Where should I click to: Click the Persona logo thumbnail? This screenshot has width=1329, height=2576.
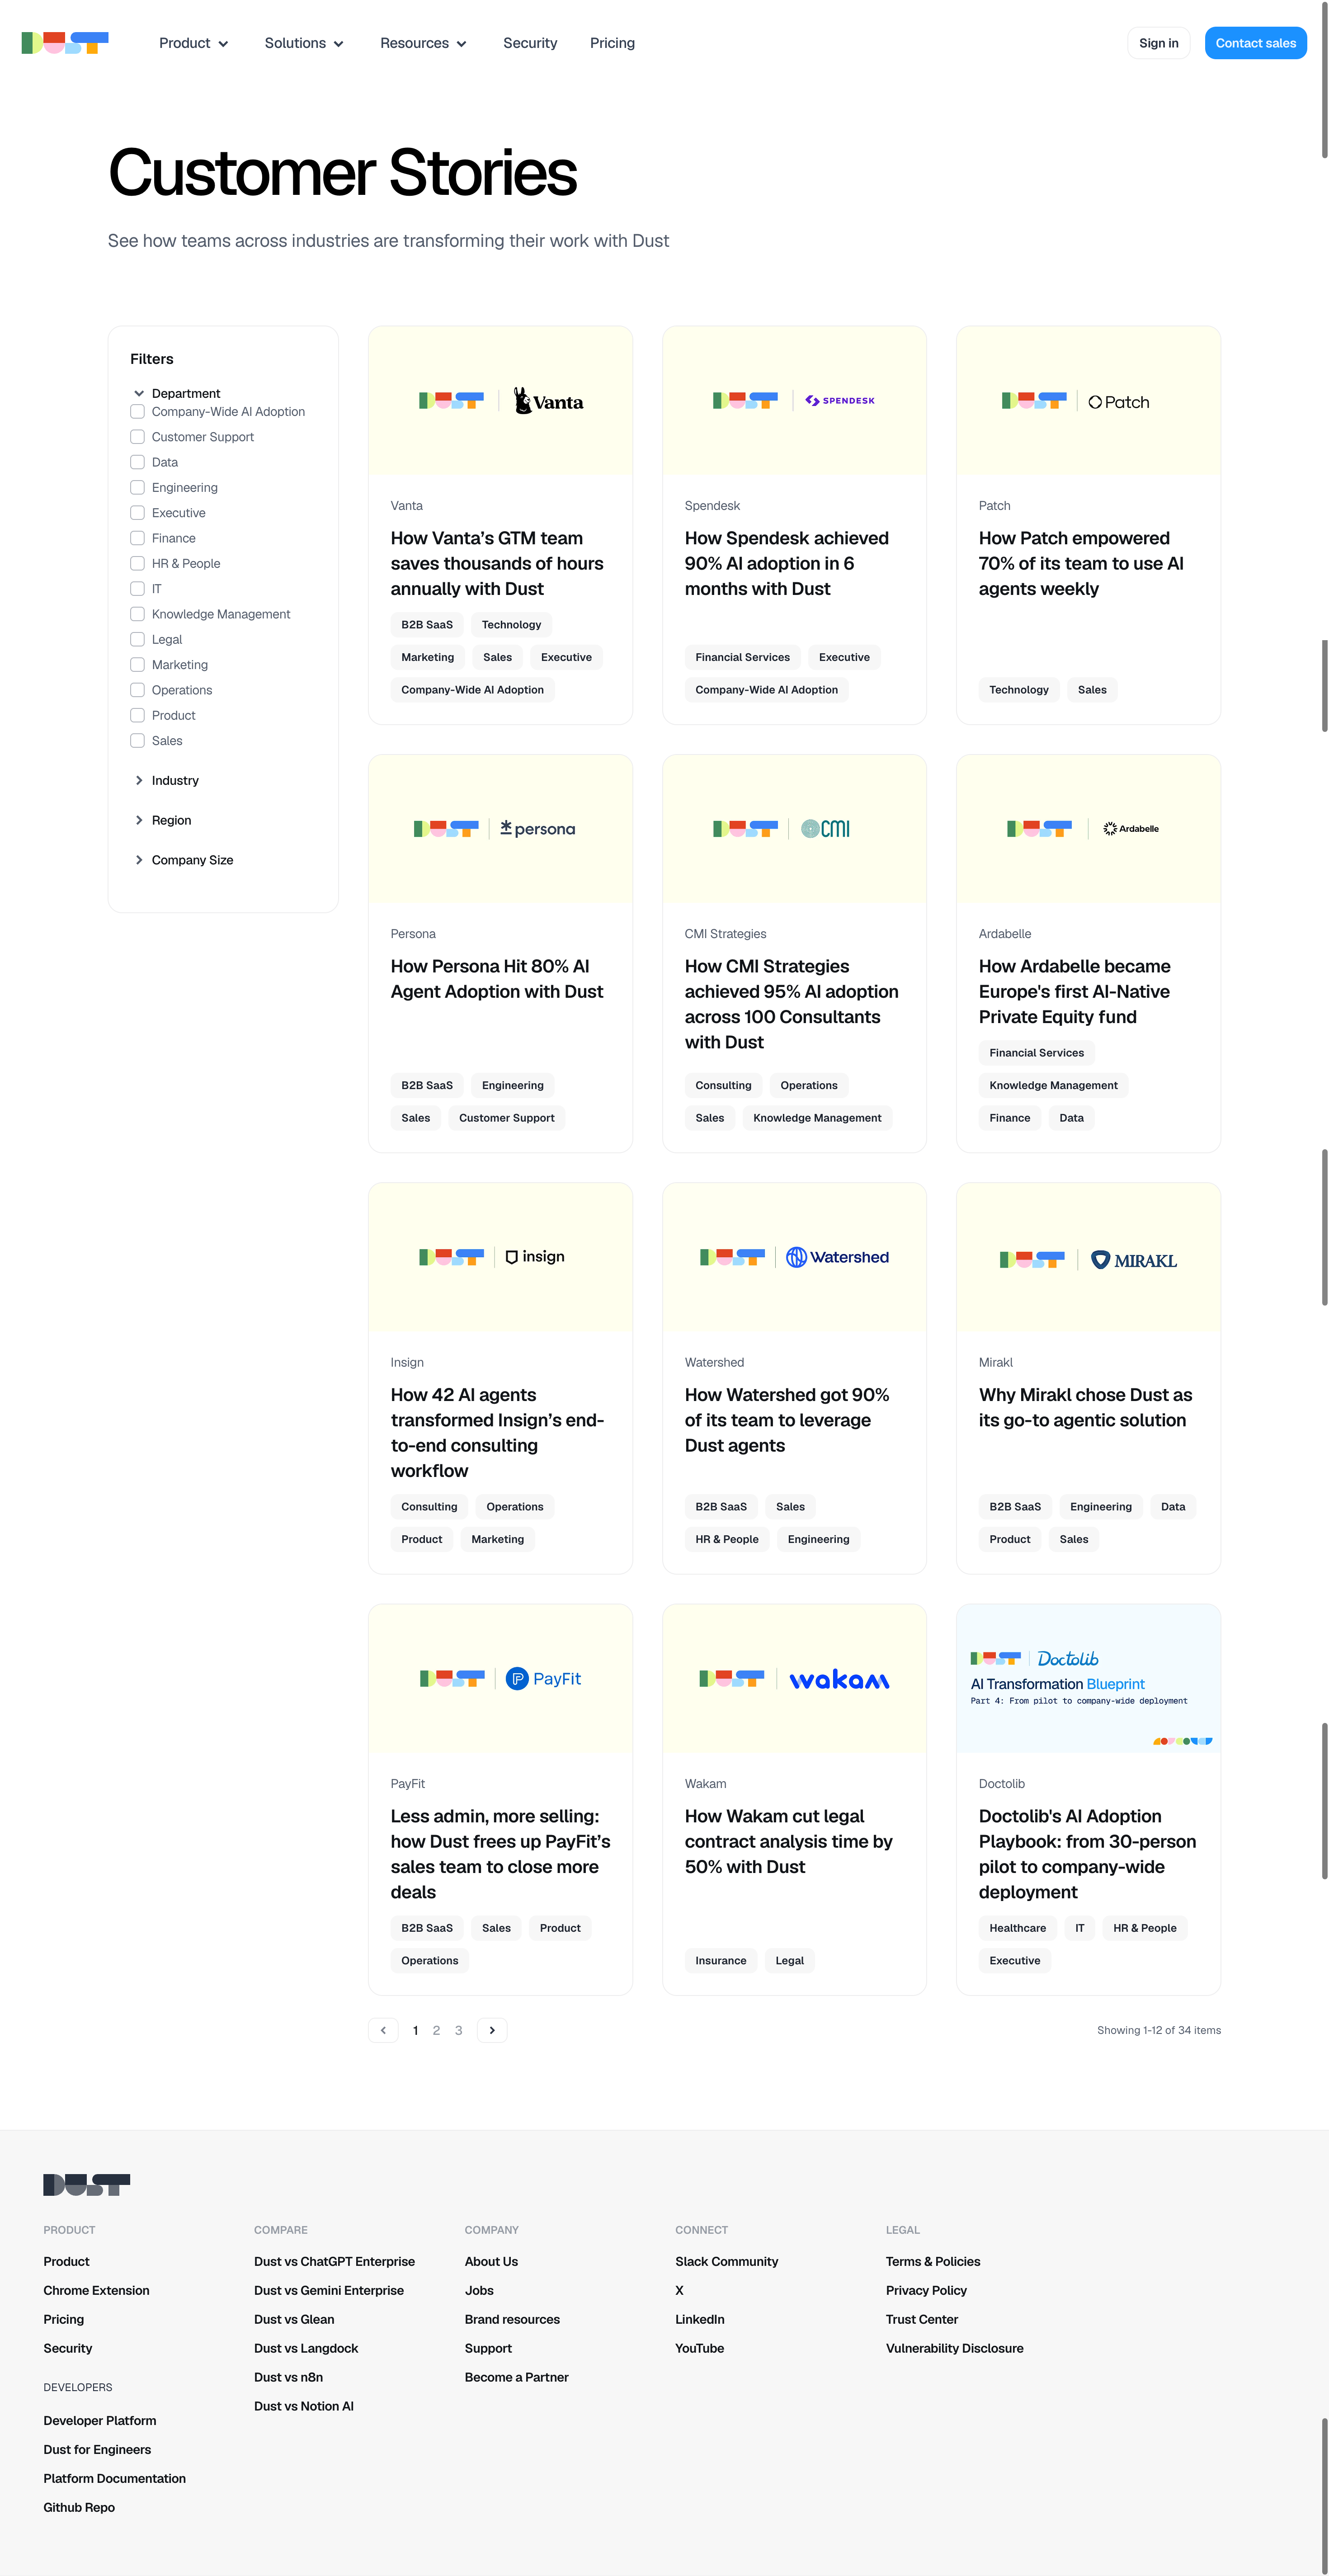tap(538, 828)
